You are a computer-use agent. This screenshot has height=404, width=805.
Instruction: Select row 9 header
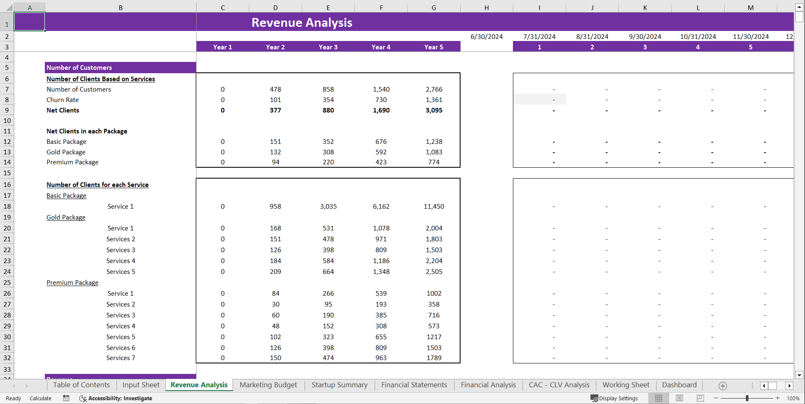[7, 110]
